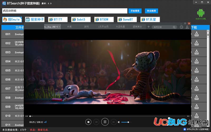Open the 1元开会员 tab
Screen dimensions: 211x132
(x=103, y=27)
